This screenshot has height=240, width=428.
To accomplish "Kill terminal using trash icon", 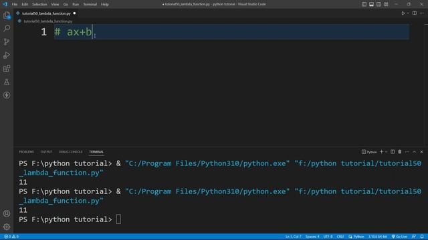I will pos(400,151).
